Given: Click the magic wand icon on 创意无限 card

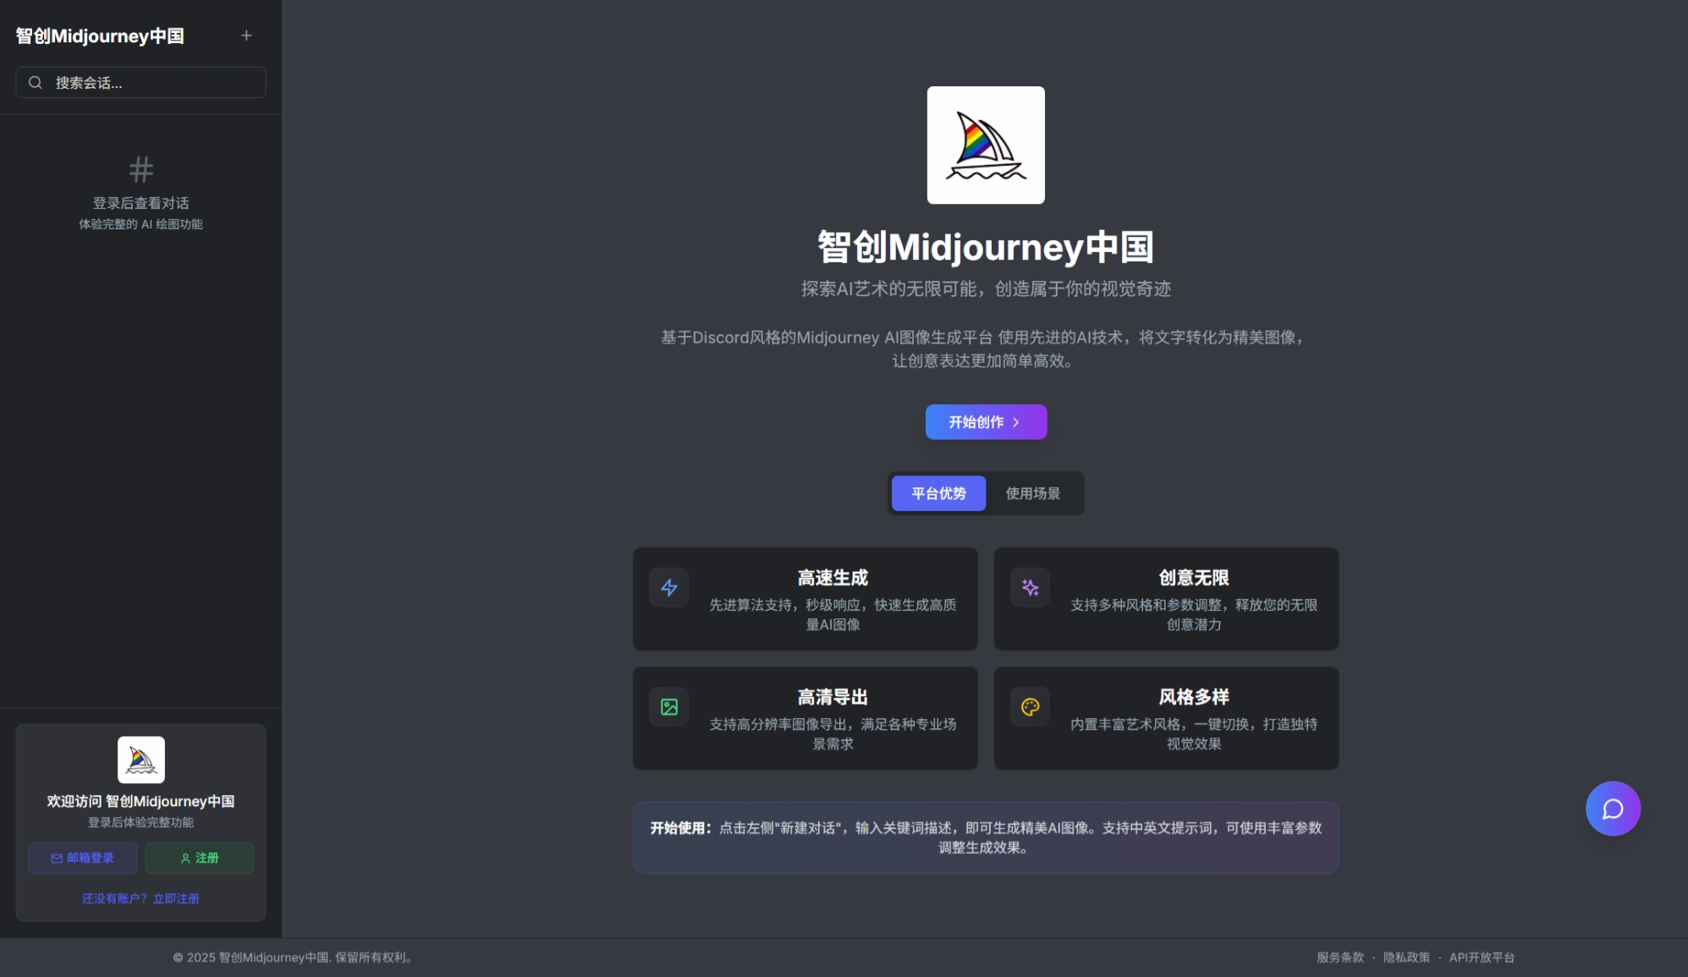Looking at the screenshot, I should click(1030, 587).
